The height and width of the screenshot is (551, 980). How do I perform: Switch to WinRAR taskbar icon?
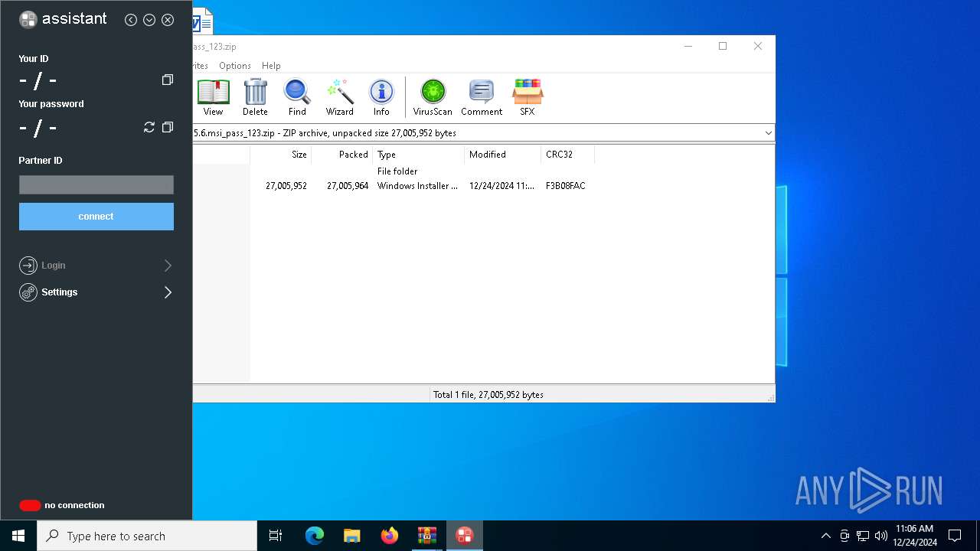point(427,536)
